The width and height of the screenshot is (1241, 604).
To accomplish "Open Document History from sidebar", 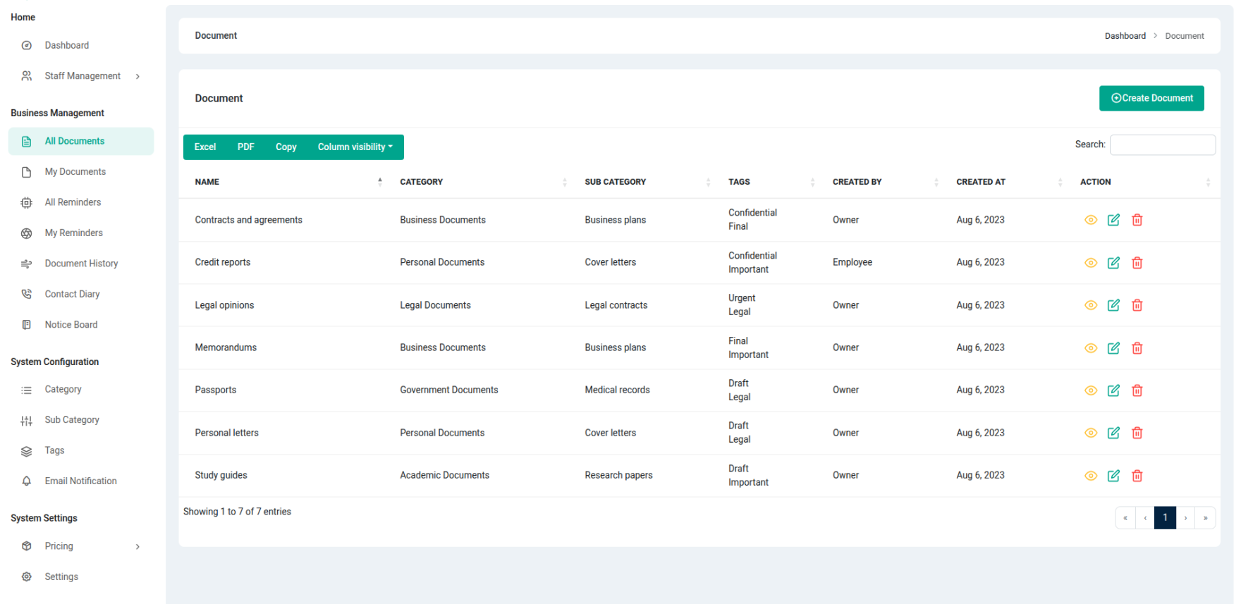I will 81,264.
